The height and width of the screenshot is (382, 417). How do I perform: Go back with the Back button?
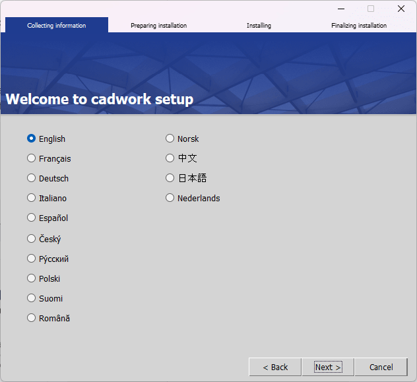tap(275, 367)
